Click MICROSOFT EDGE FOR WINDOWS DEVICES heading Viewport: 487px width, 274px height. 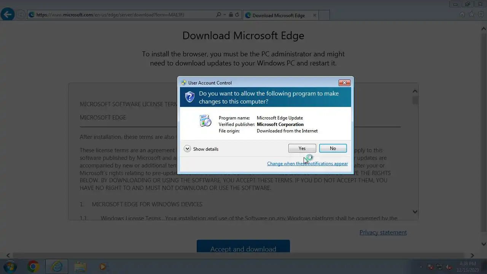click(147, 204)
